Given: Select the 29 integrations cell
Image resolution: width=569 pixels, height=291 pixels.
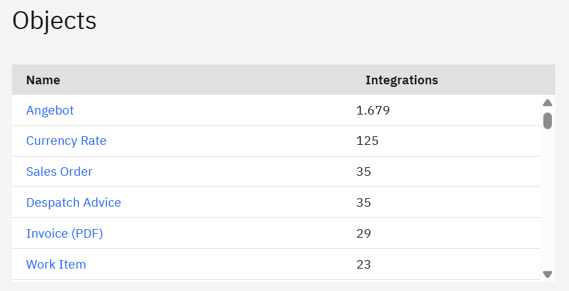Looking at the screenshot, I should [364, 233].
